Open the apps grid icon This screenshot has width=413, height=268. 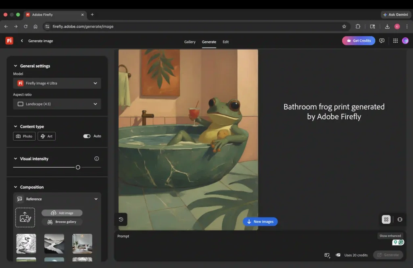tap(395, 41)
